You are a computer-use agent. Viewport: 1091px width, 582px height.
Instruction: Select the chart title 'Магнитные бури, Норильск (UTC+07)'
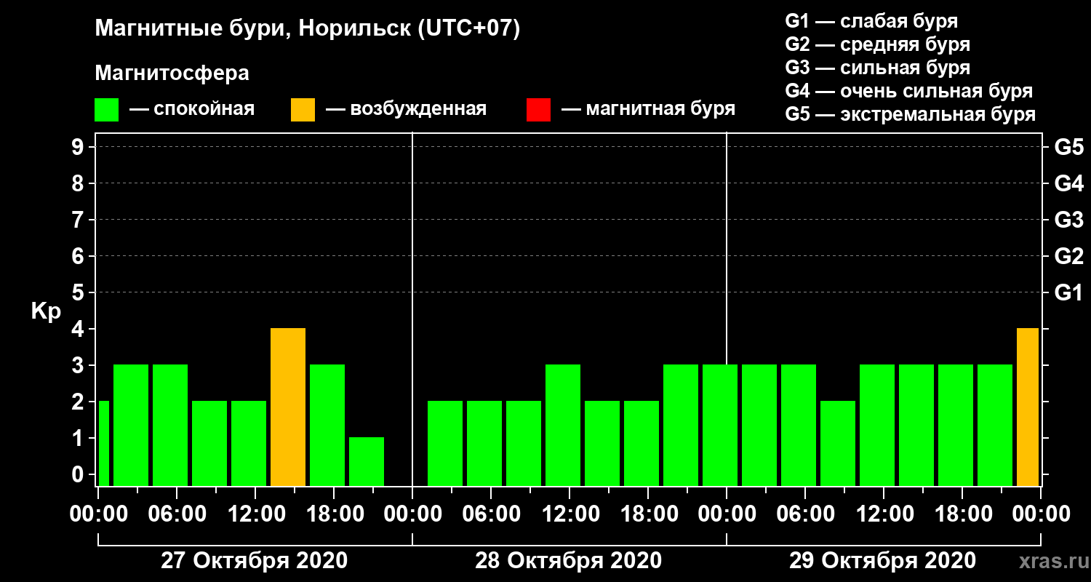308,30
